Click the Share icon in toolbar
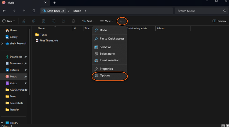Image resolution: width=229 pixels, height=127 pixels. click(x=64, y=21)
